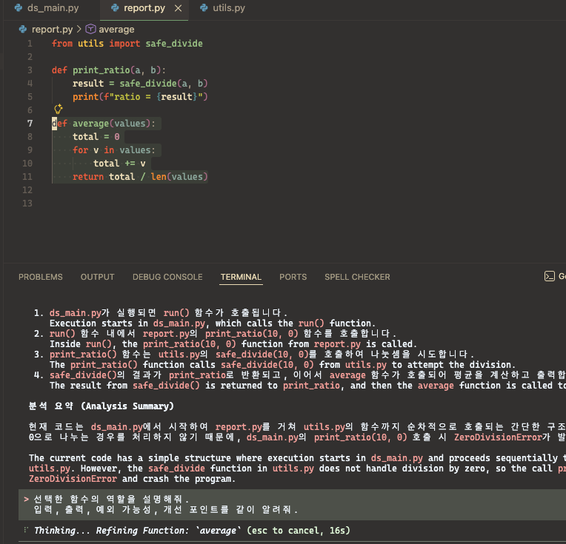Open the PORTS panel tab
This screenshot has height=544, width=566.
click(293, 277)
